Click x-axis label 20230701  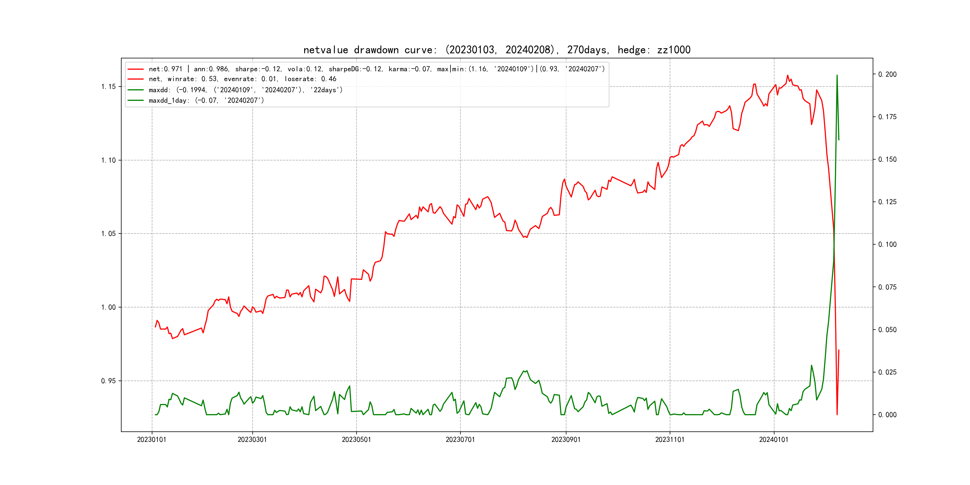pyautogui.click(x=460, y=439)
